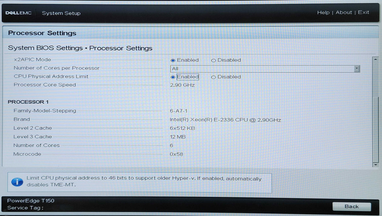
Task: Click About in the header
Action: coord(344,12)
